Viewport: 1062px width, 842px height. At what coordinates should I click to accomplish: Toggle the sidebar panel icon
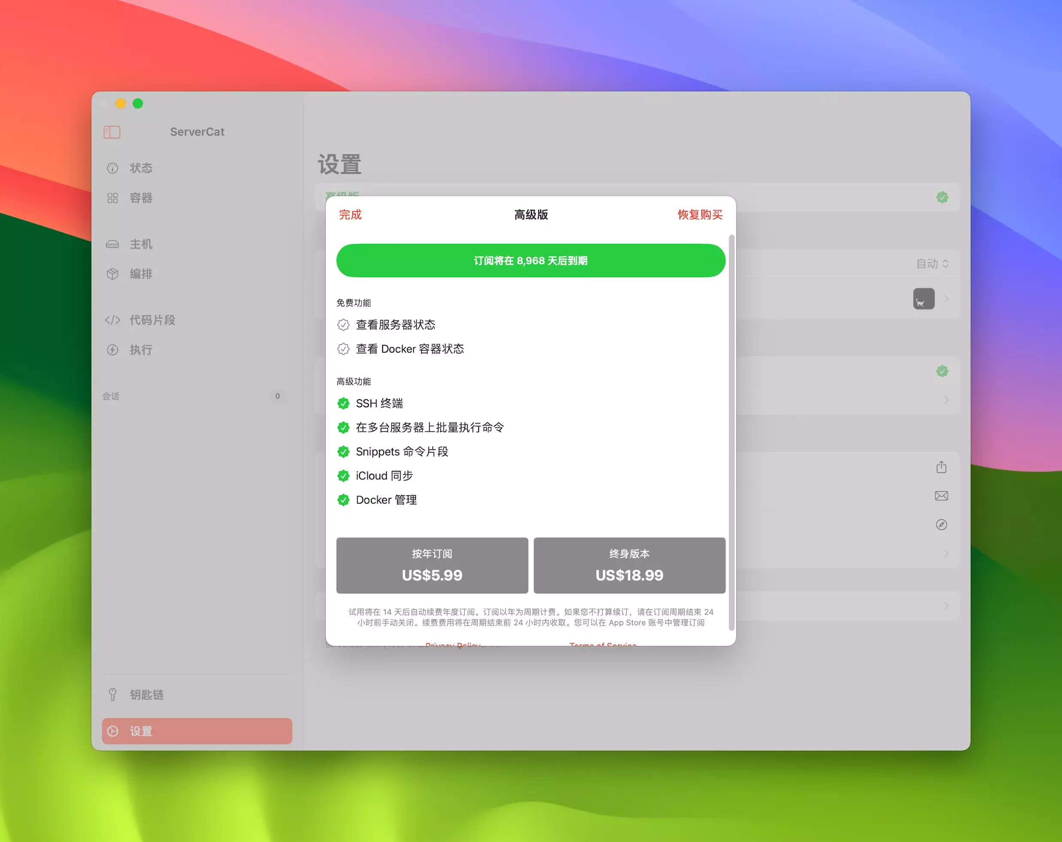112,132
